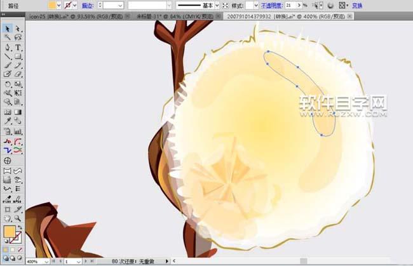Select the Rotate tool
This screenshot has height=266, width=413.
coord(8,84)
